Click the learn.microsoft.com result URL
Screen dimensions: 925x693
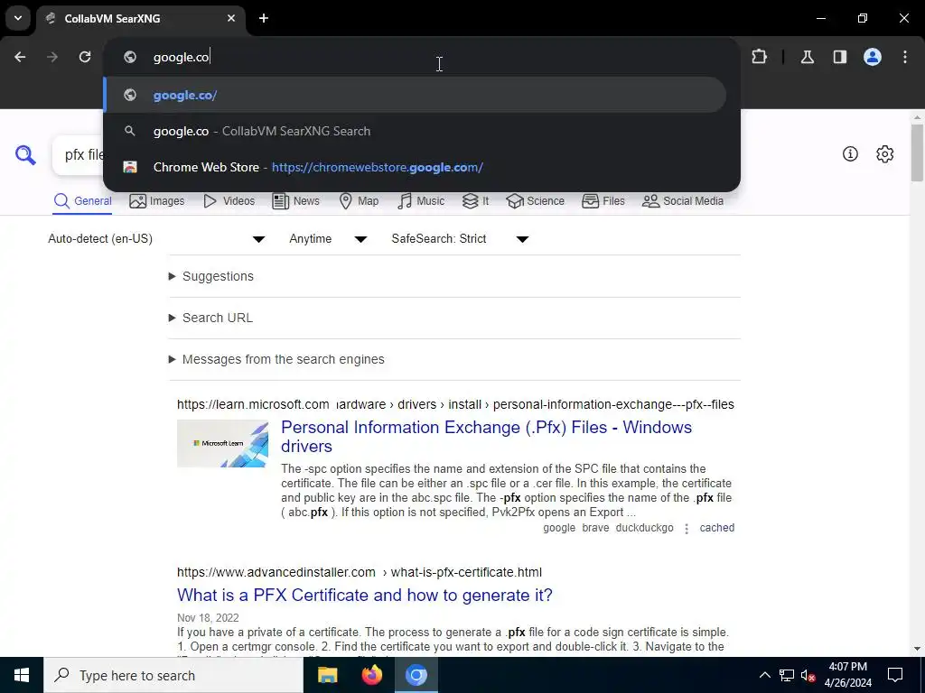(x=455, y=404)
